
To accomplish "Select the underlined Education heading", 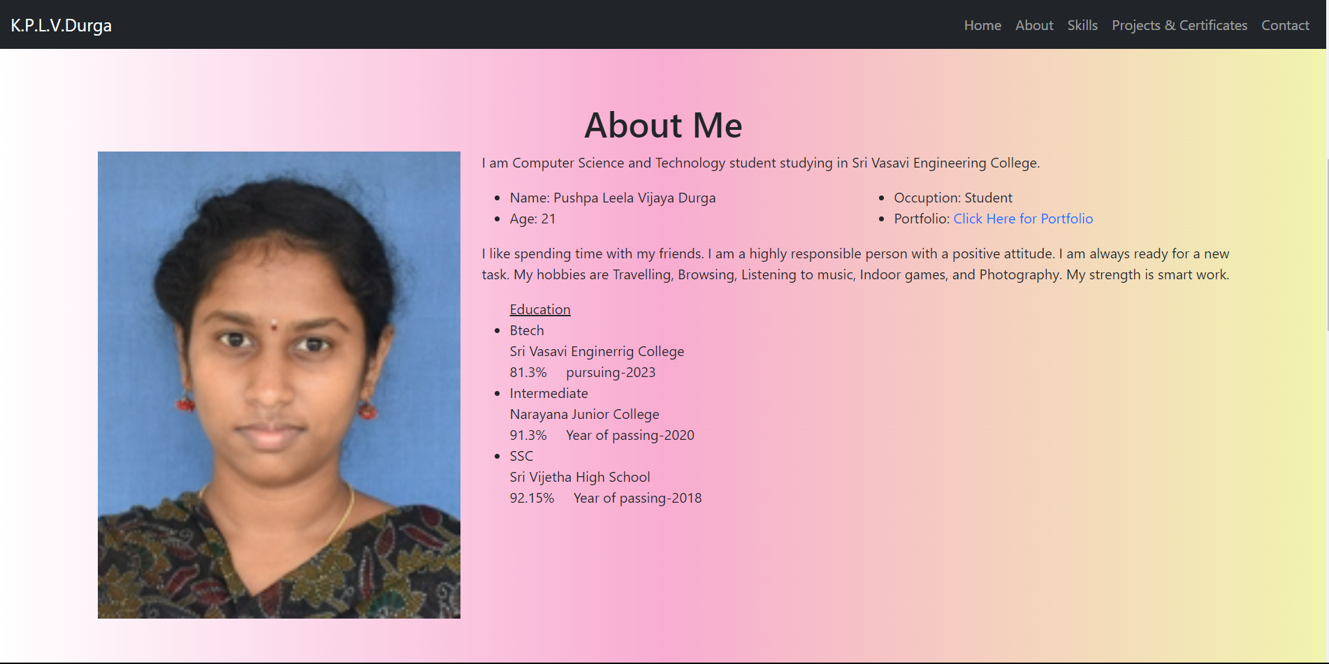I will tap(539, 309).
